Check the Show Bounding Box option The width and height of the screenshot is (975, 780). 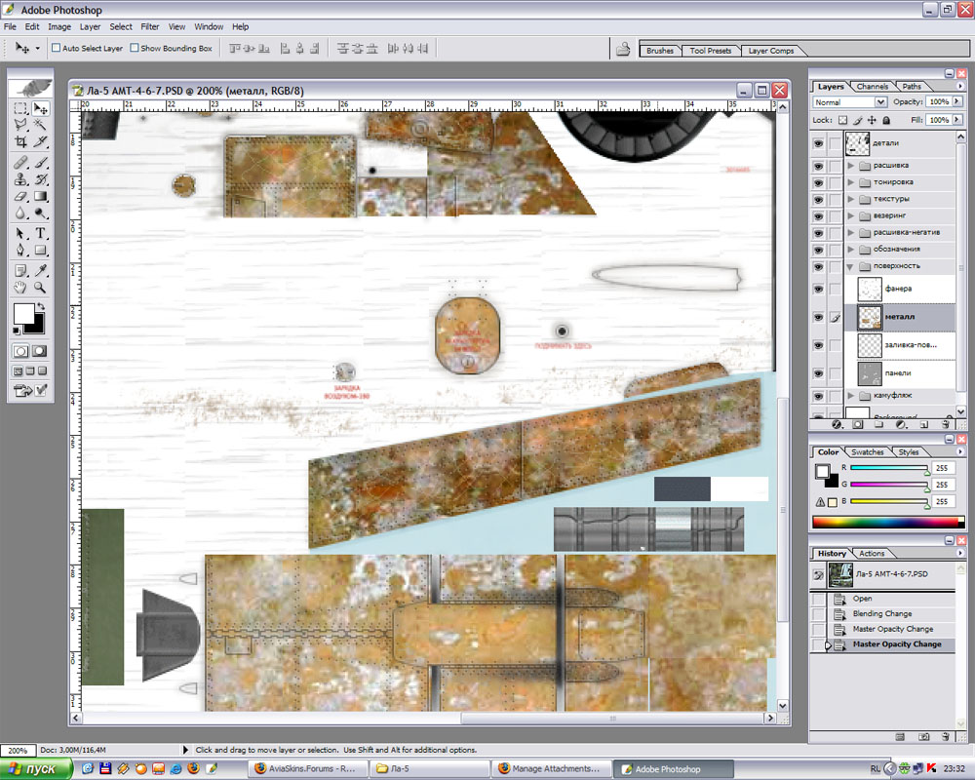pyautogui.click(x=135, y=48)
